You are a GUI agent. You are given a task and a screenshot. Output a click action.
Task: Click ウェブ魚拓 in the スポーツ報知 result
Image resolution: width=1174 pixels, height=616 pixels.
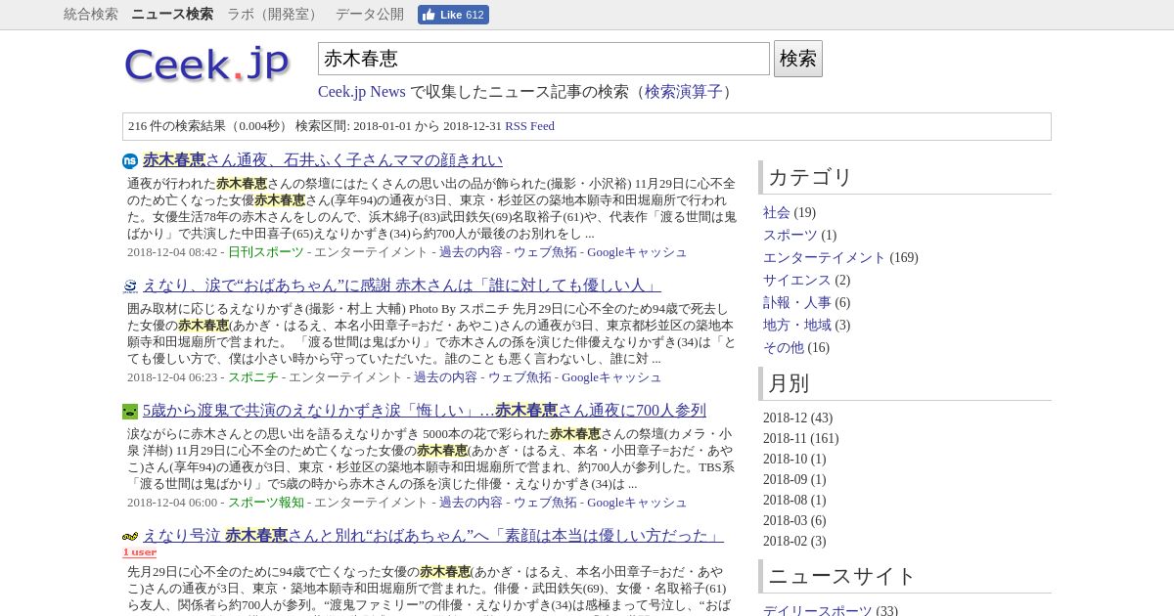click(x=545, y=503)
